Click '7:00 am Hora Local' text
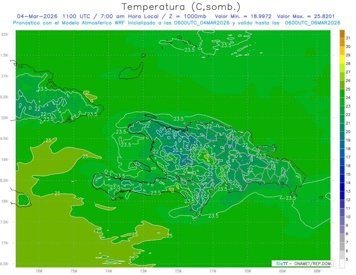 click(129, 16)
